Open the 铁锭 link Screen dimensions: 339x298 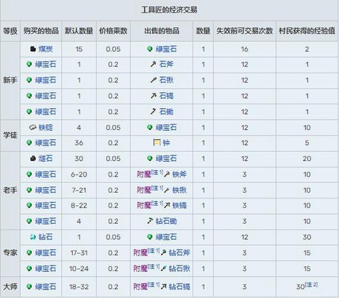click(x=46, y=127)
